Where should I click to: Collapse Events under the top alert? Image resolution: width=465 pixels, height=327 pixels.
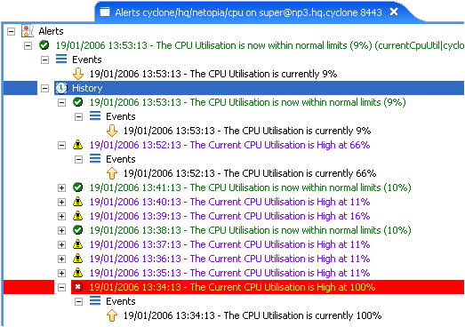click(x=44, y=60)
